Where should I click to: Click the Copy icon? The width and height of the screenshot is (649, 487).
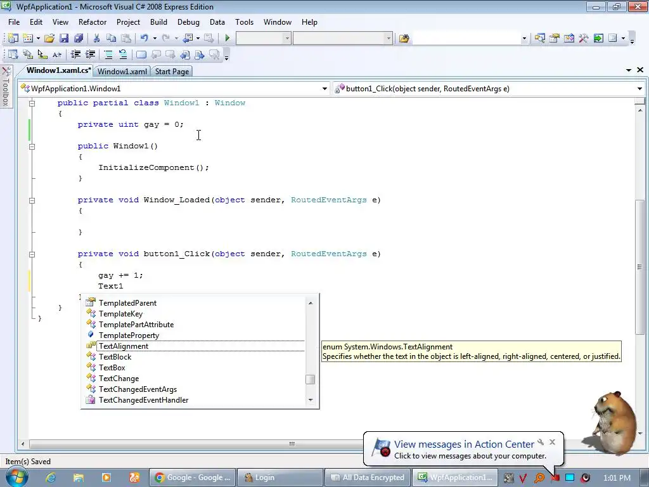(111, 38)
